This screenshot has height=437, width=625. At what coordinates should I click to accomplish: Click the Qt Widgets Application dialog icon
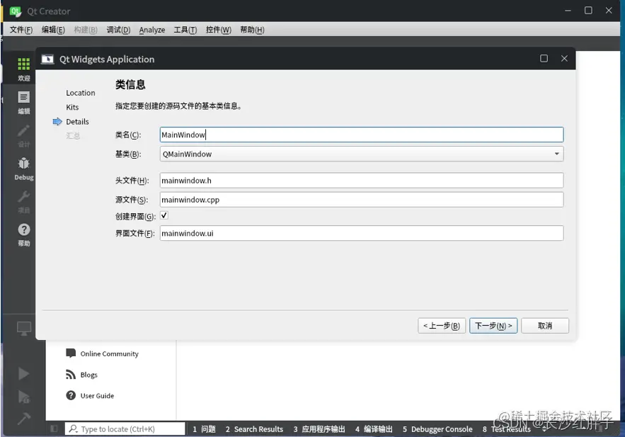[47, 59]
